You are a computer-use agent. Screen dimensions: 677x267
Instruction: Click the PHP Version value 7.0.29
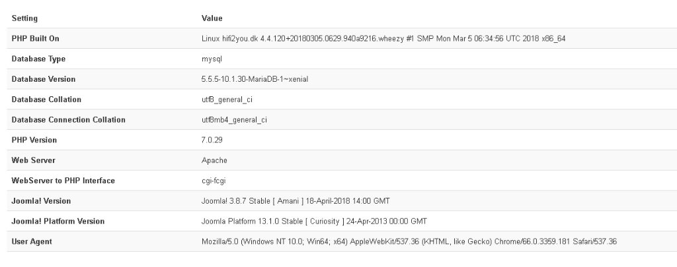[x=212, y=140]
